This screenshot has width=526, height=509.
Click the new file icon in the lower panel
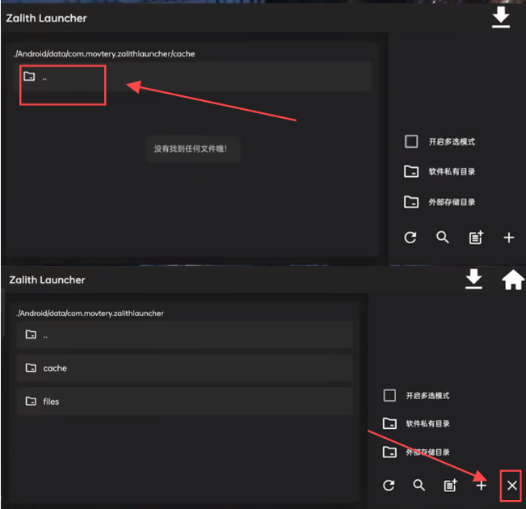pos(450,486)
